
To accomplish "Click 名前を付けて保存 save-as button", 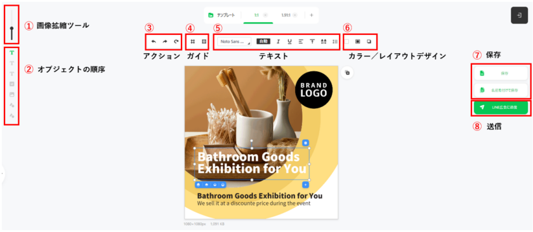I will (501, 90).
